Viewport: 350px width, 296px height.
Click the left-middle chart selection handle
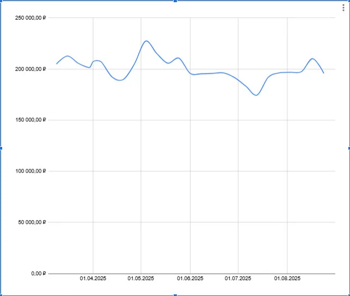[1, 148]
